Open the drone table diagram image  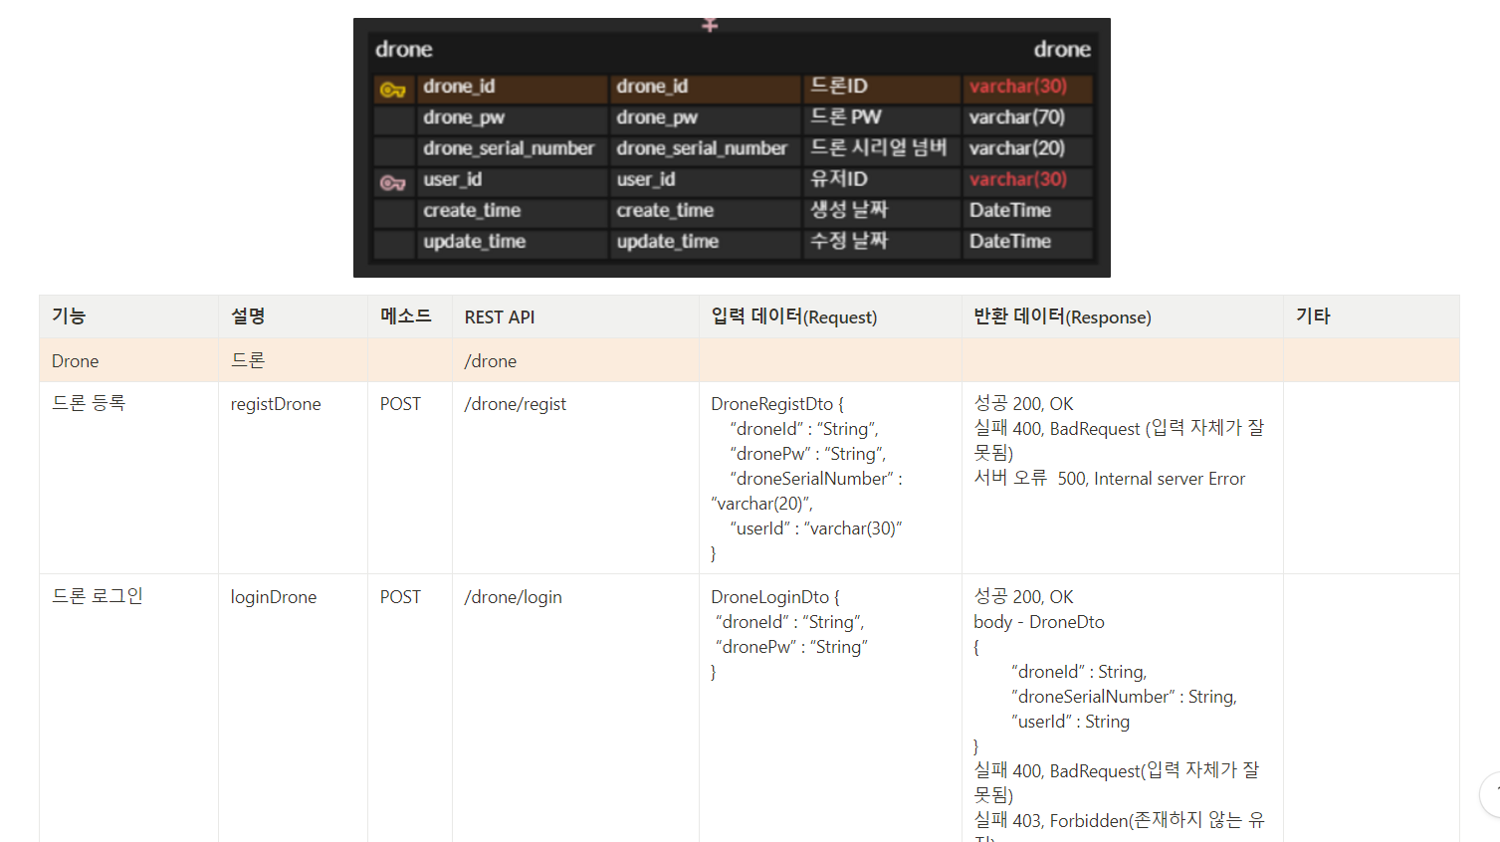pos(732,147)
